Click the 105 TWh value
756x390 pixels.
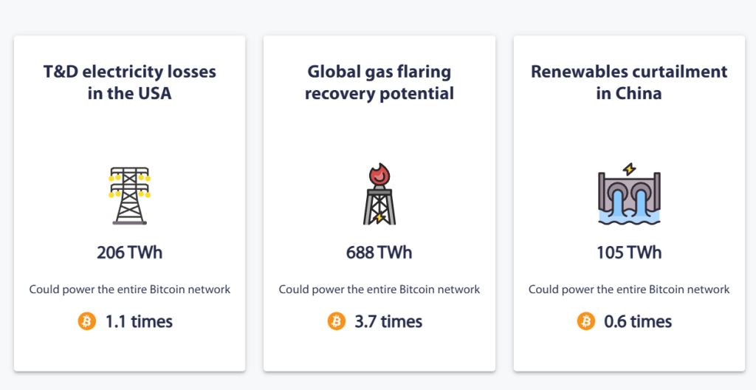click(x=629, y=253)
